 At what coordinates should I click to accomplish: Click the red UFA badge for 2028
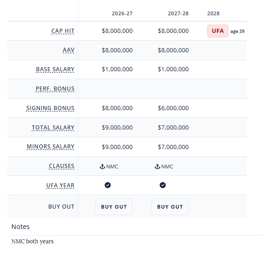[218, 31]
